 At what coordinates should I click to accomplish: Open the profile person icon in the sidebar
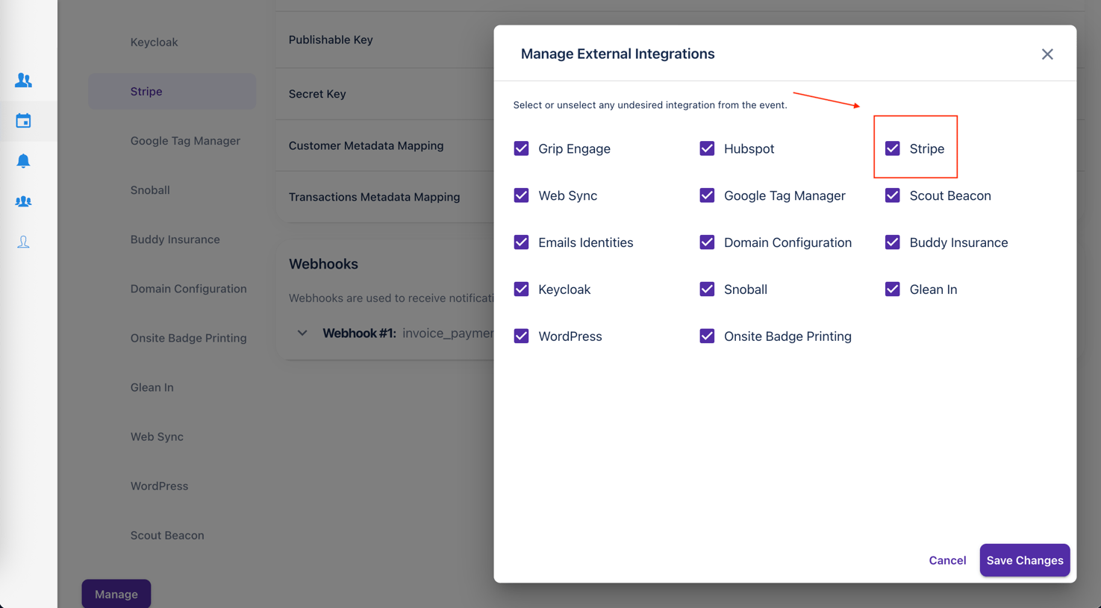pyautogui.click(x=23, y=241)
